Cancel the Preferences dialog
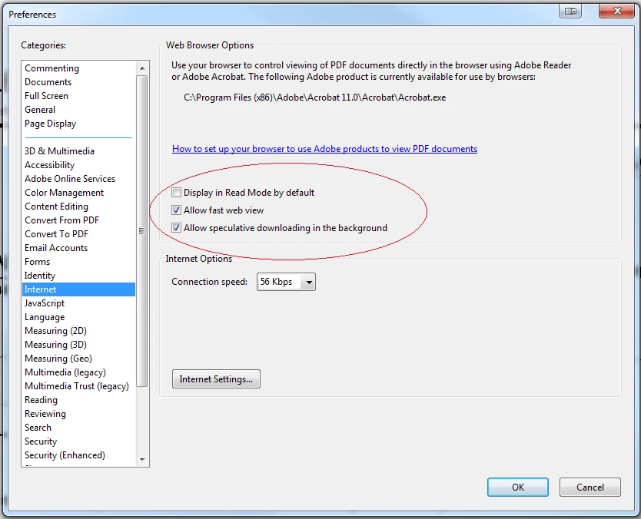Screen dimensions: 641x519 point(590,488)
